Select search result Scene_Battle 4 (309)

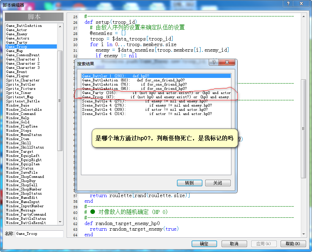tap(156, 109)
